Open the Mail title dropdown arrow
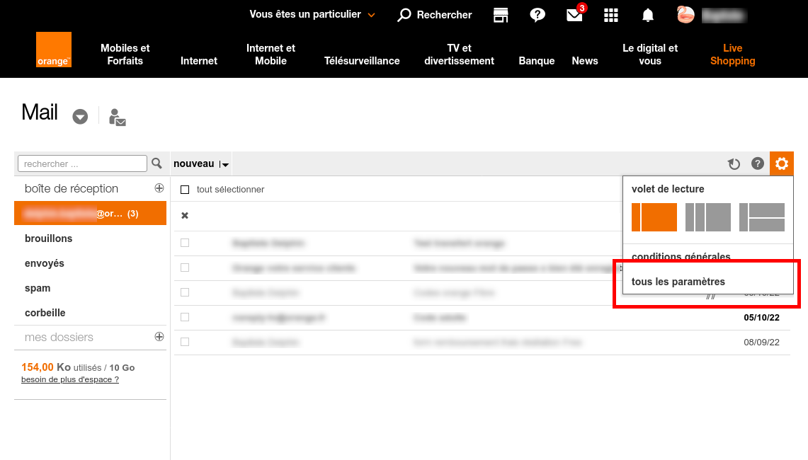Screen dimensions: 808x460 (x=80, y=117)
